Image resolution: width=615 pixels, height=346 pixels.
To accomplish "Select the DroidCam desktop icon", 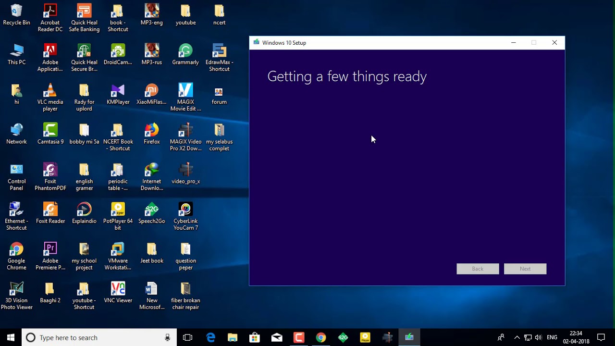I will click(118, 54).
